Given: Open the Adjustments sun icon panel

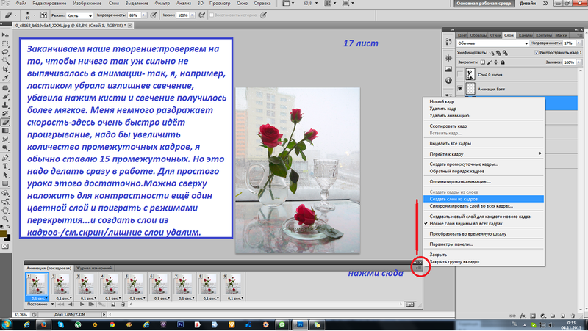Looking at the screenshot, I should pos(448,58).
